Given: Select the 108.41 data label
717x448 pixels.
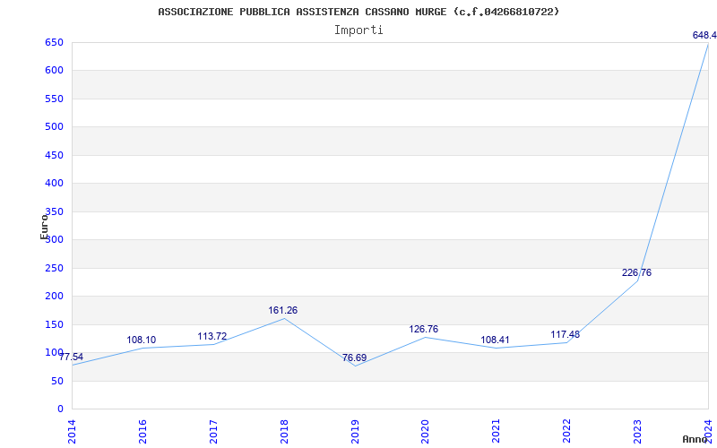Looking at the screenshot, I should (x=494, y=340).
